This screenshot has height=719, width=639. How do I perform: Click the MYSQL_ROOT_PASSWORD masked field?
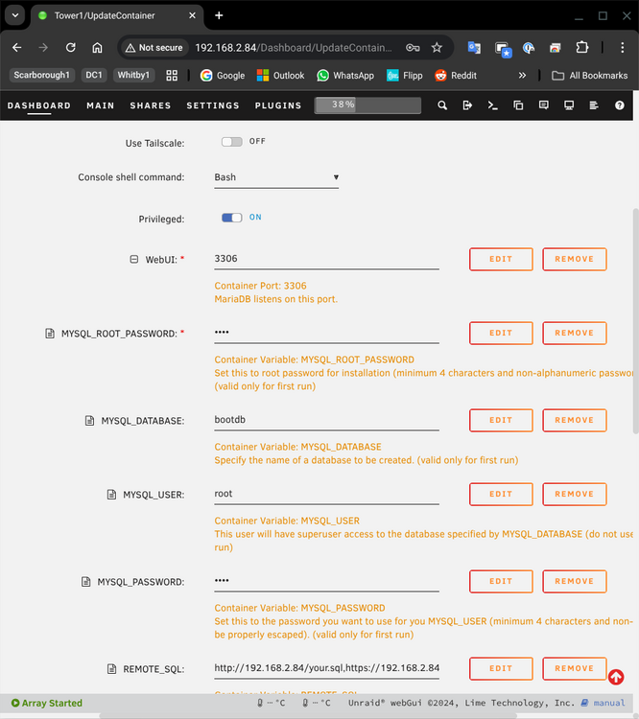click(x=326, y=333)
